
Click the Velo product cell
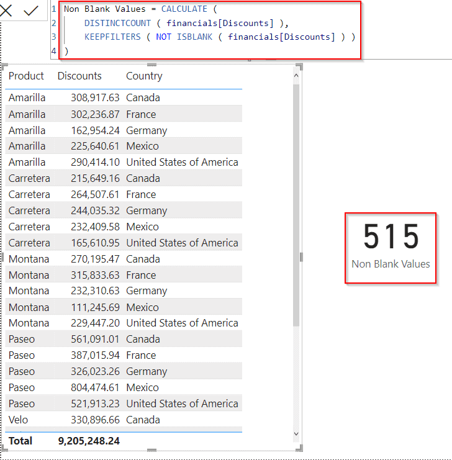tap(18, 420)
